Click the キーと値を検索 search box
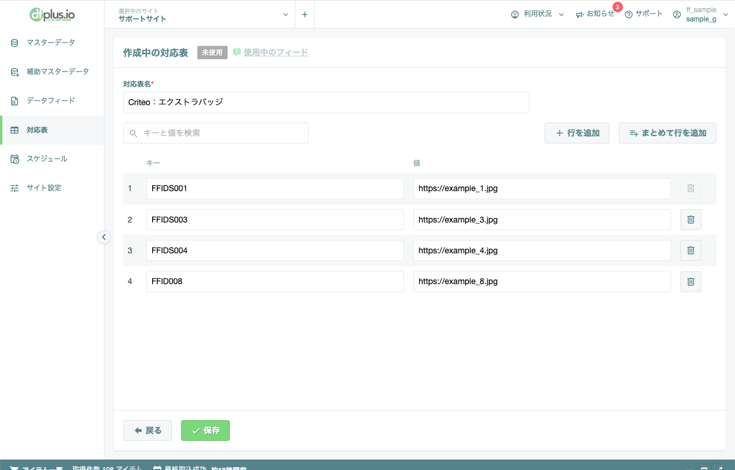 pos(216,133)
